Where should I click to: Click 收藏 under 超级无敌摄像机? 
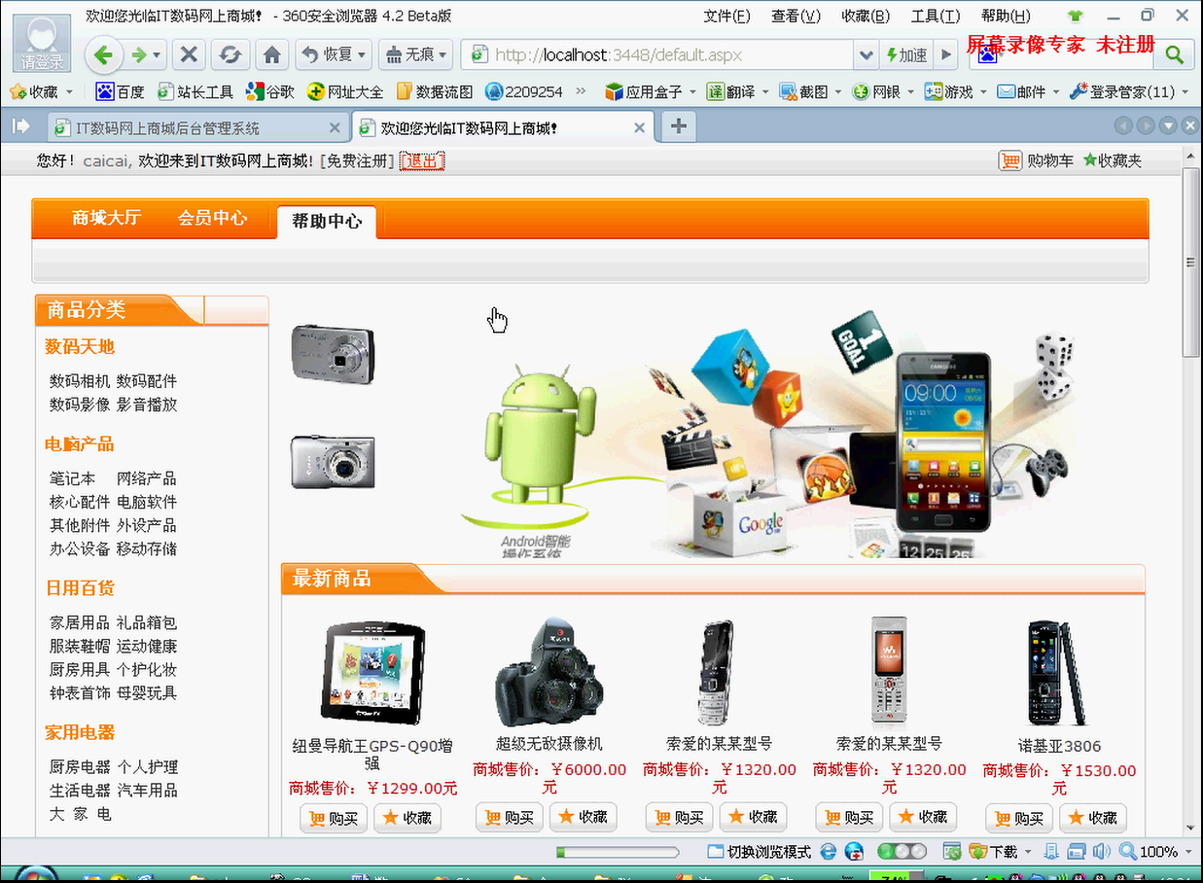[583, 817]
